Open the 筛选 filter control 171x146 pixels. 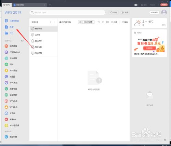(125, 22)
